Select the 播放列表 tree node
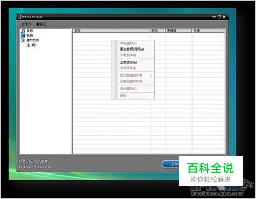This screenshot has width=256, height=199. pyautogui.click(x=33, y=40)
